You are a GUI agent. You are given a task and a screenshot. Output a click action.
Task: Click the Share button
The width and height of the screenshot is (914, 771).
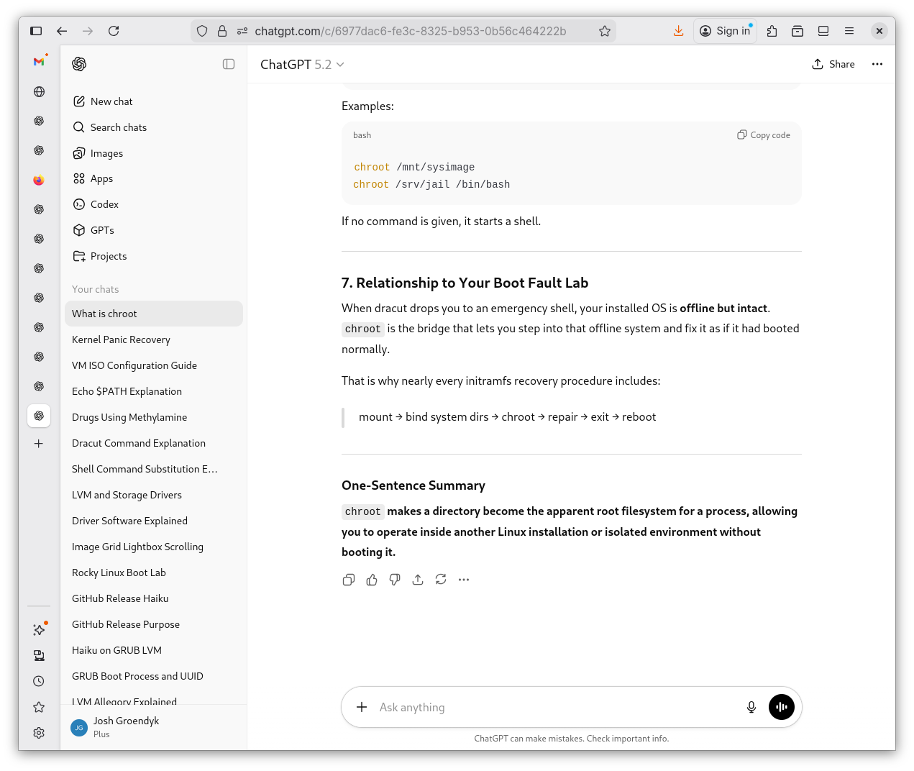tap(833, 64)
